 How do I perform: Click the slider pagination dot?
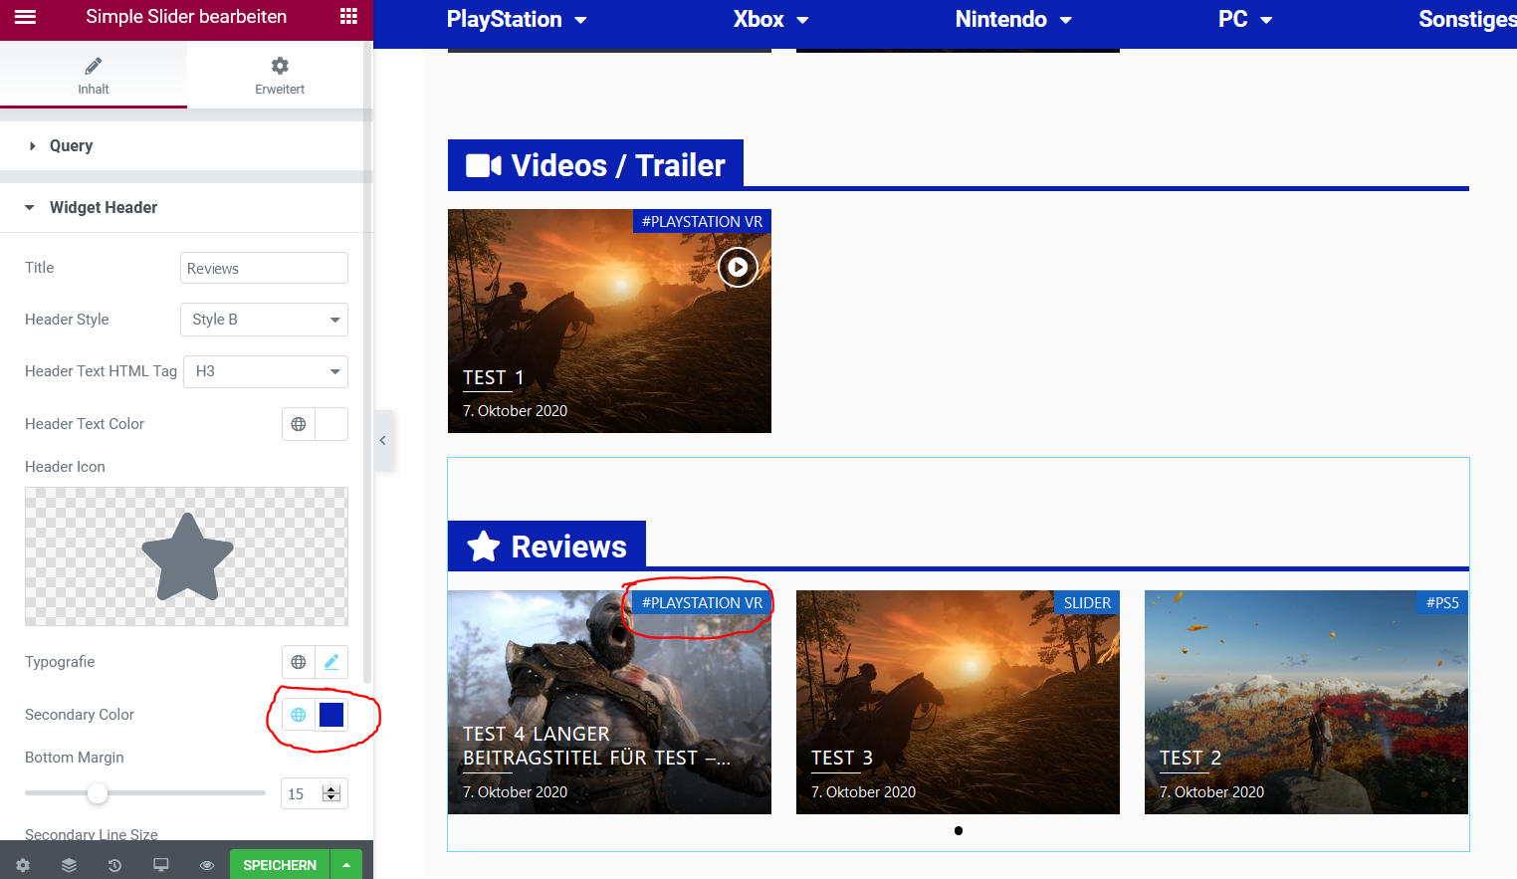[959, 830]
